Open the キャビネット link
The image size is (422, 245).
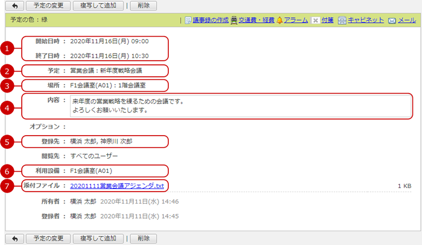[x=366, y=20]
